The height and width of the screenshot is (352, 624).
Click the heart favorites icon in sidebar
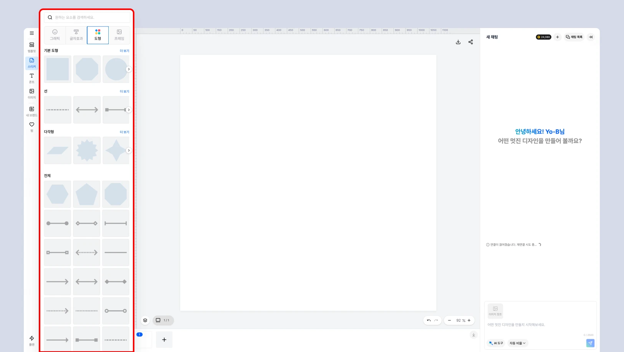(x=31, y=127)
